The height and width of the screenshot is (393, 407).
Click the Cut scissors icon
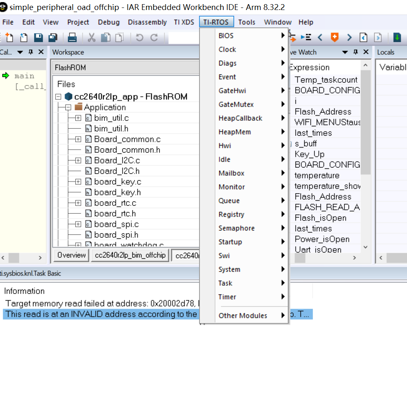pyautogui.click(x=91, y=37)
